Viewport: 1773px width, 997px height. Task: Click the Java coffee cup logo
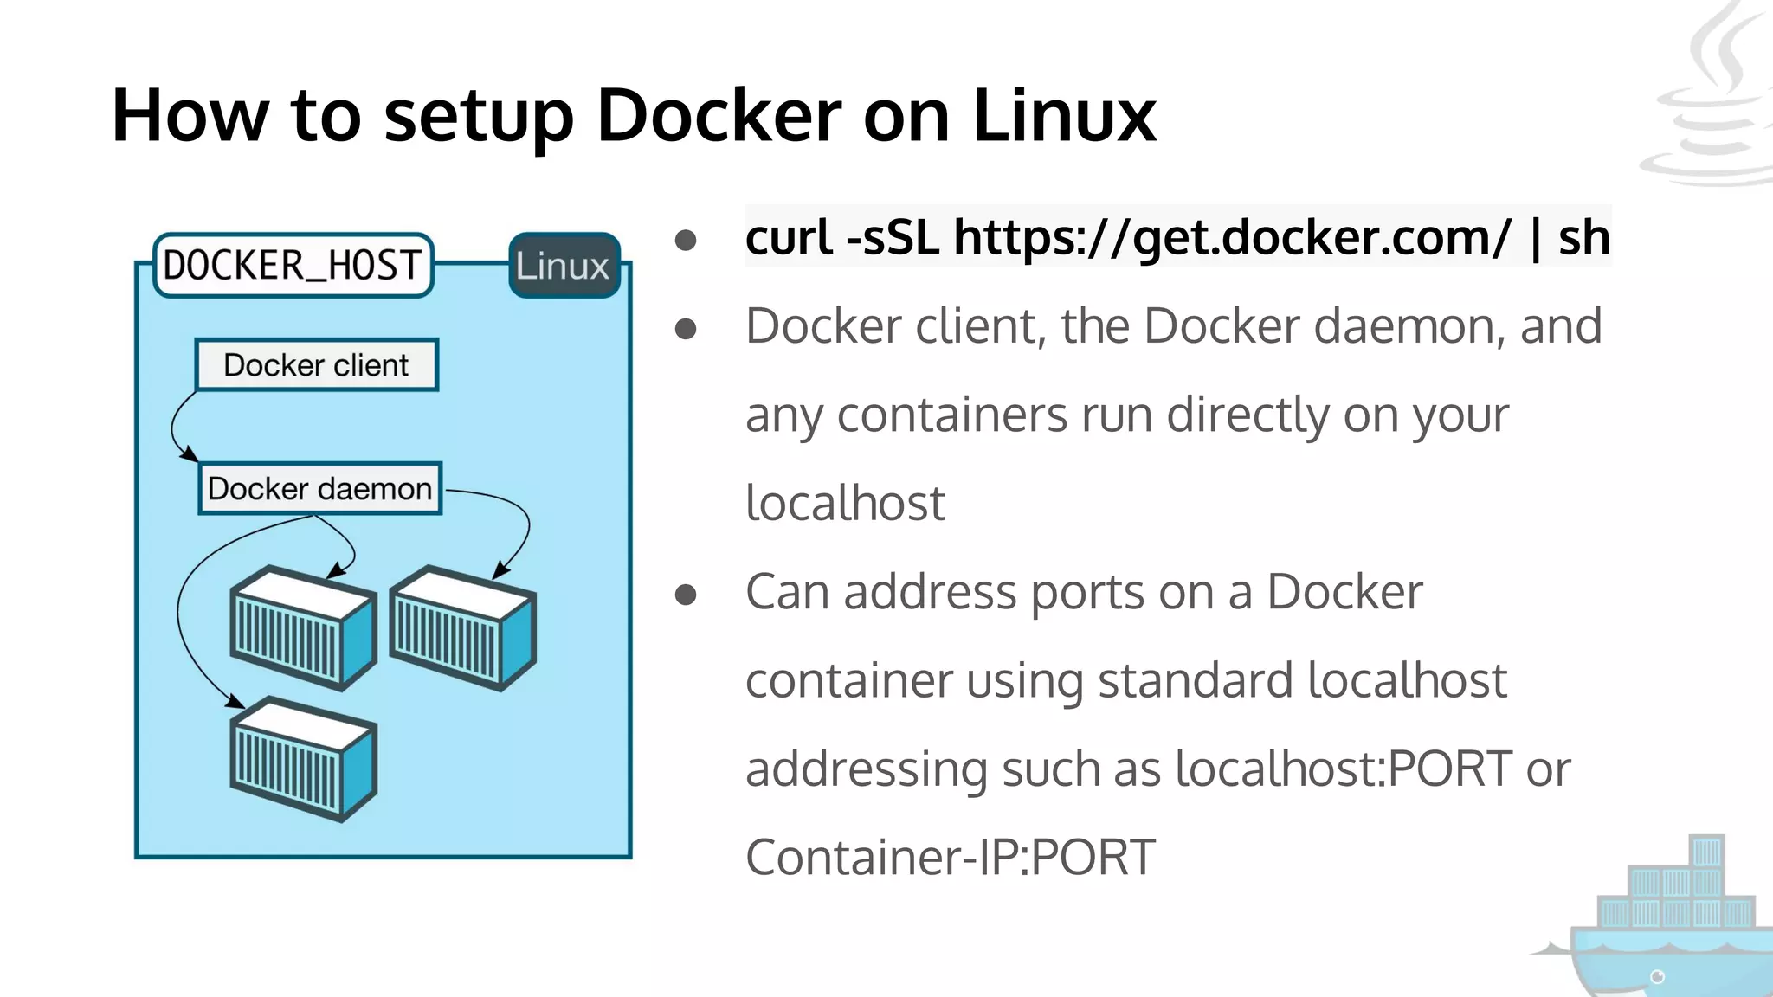click(1714, 104)
